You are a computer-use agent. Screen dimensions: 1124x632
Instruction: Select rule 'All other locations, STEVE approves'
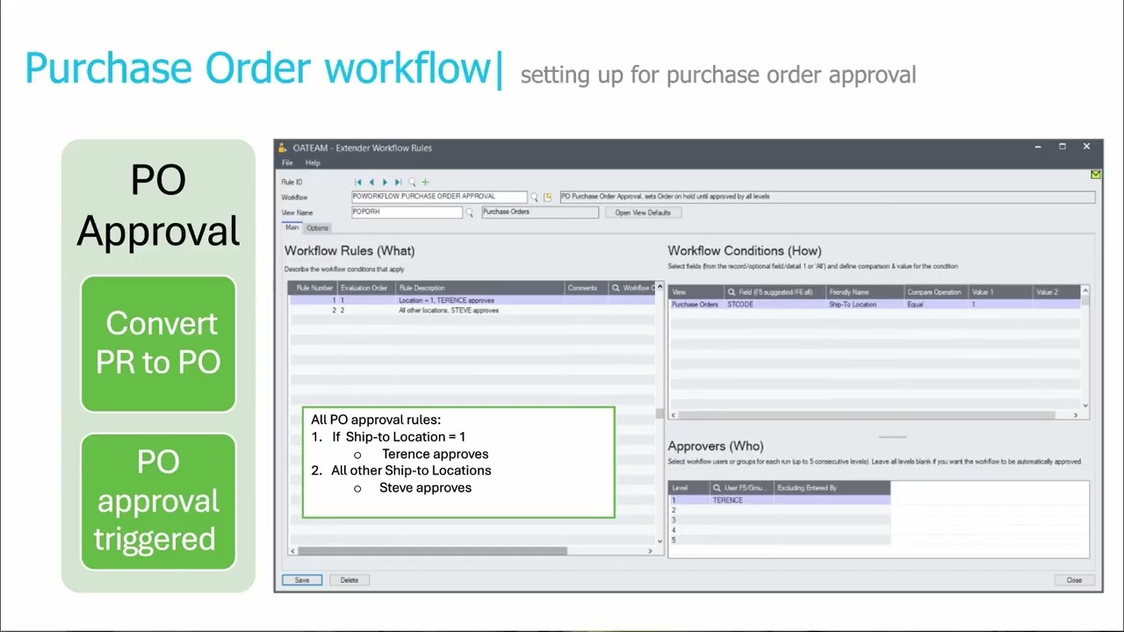pos(472,311)
